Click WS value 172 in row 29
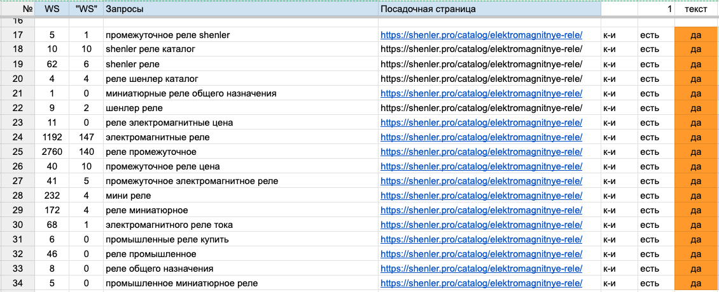 pos(52,211)
